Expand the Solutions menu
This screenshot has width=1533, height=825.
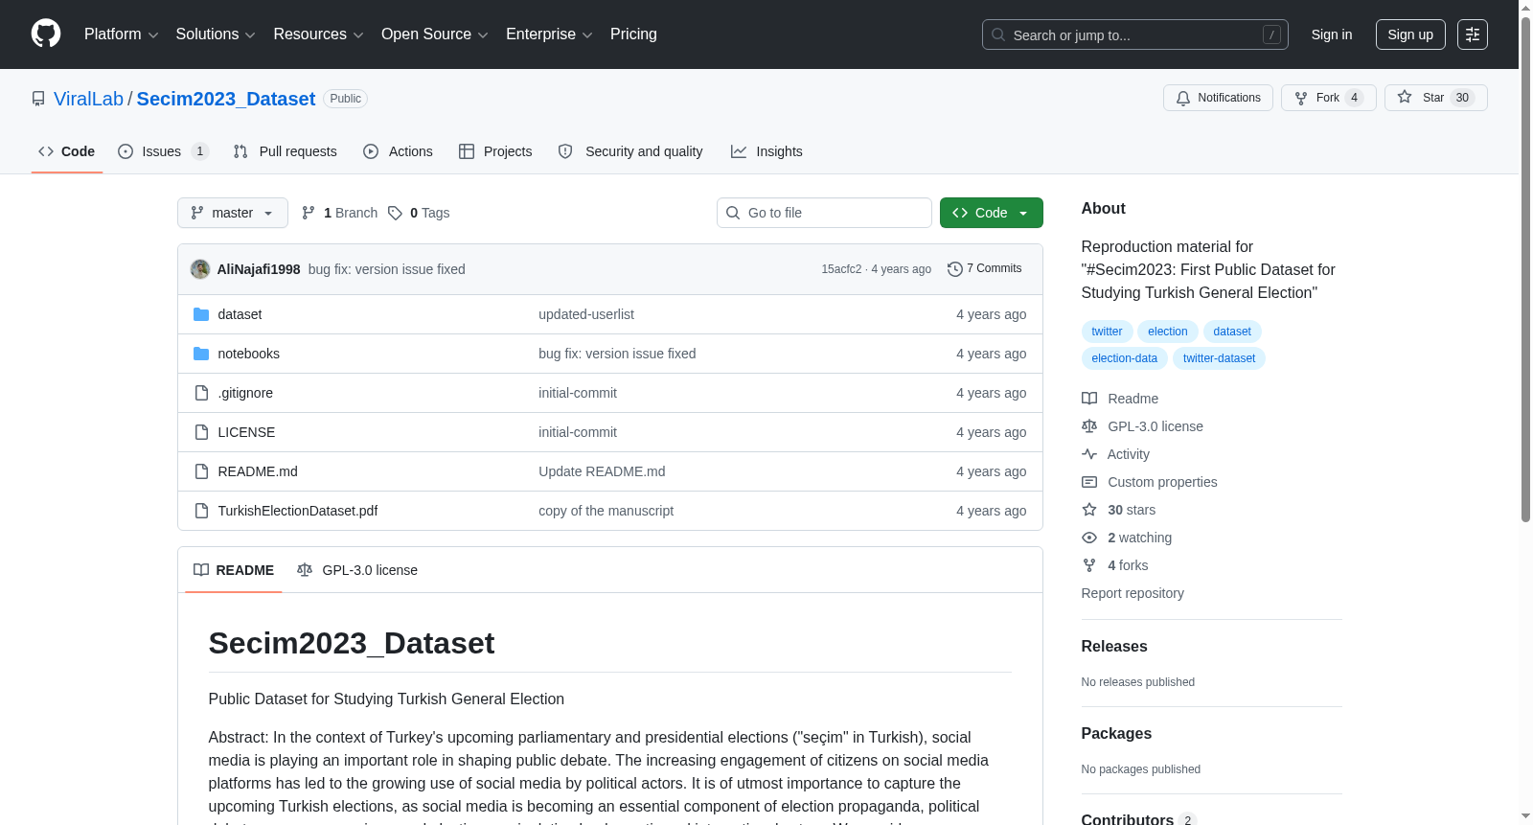pyautogui.click(x=216, y=34)
